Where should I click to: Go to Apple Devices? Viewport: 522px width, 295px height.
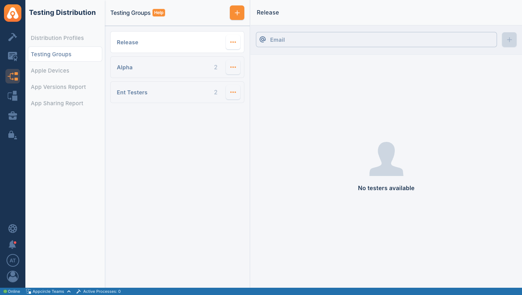pyautogui.click(x=50, y=70)
